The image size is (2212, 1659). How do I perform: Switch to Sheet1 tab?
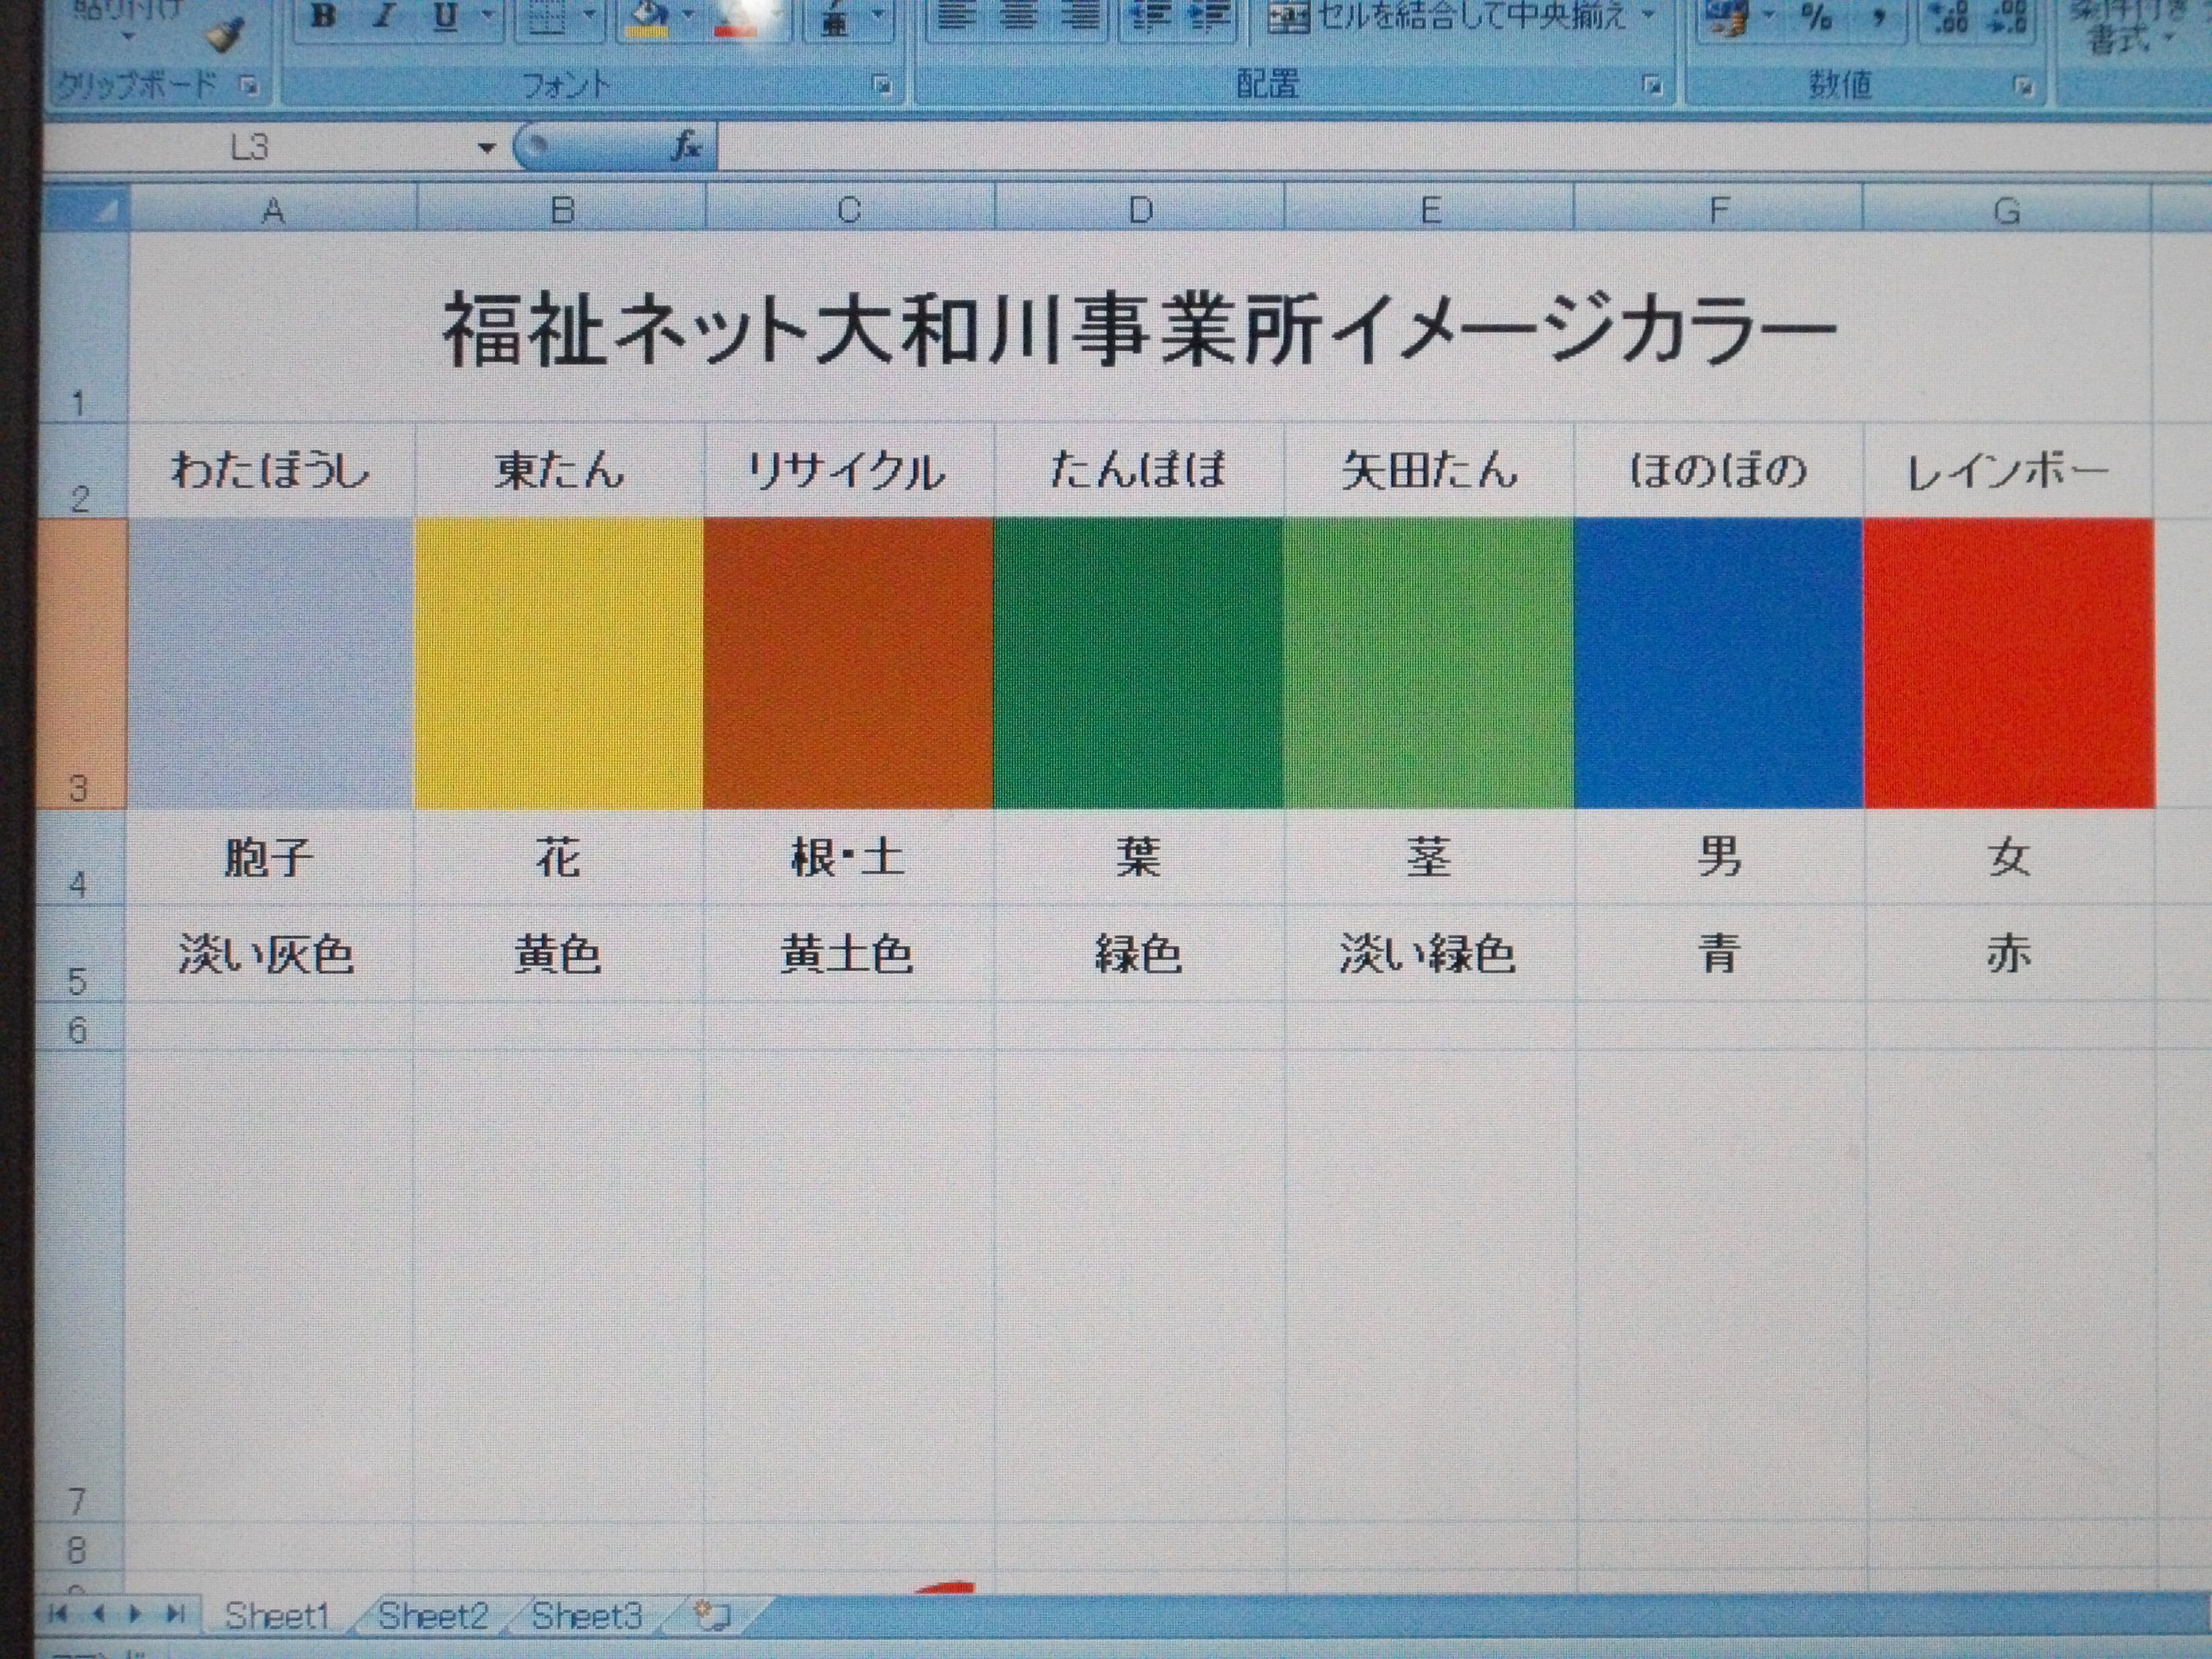(277, 1616)
